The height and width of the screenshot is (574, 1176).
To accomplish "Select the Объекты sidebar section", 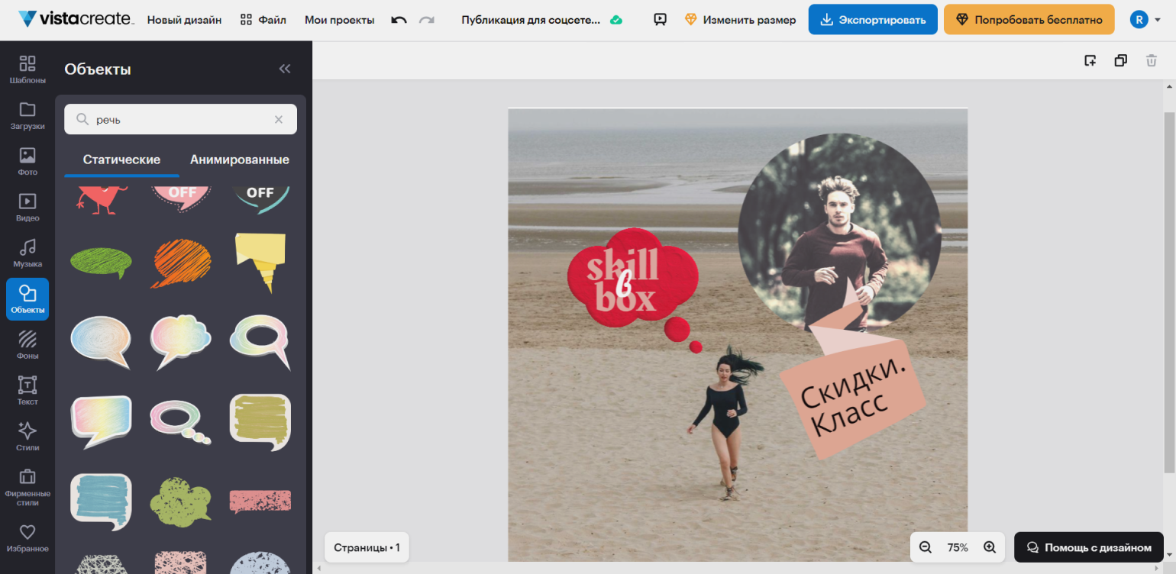I will click(x=27, y=298).
